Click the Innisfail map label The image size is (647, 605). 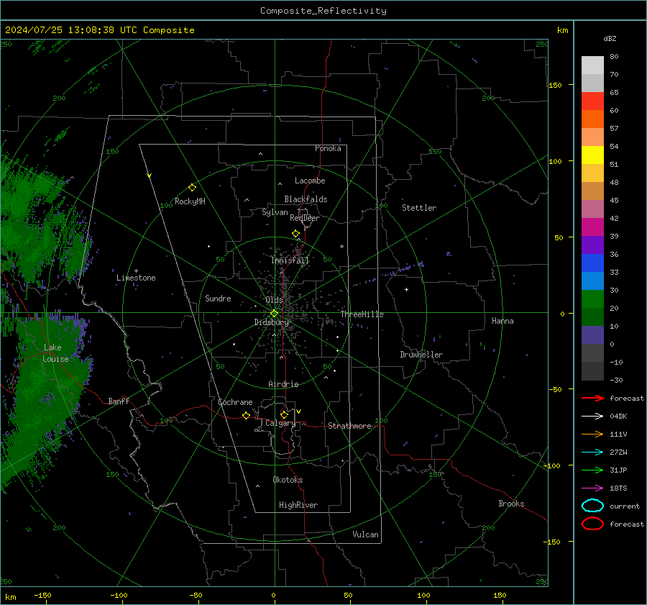tap(290, 260)
